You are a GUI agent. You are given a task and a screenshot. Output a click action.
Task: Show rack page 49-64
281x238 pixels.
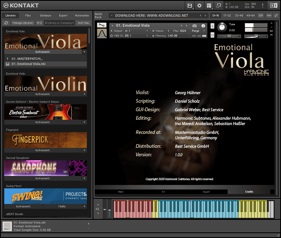[x=251, y=16]
